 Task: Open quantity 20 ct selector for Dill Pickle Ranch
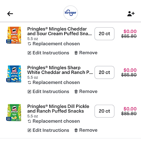point(104,111)
